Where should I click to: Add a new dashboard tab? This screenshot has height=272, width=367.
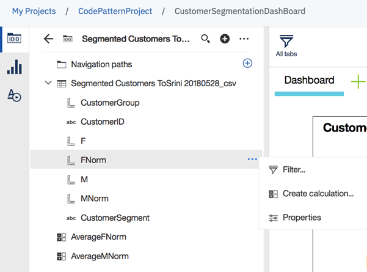[x=358, y=81]
